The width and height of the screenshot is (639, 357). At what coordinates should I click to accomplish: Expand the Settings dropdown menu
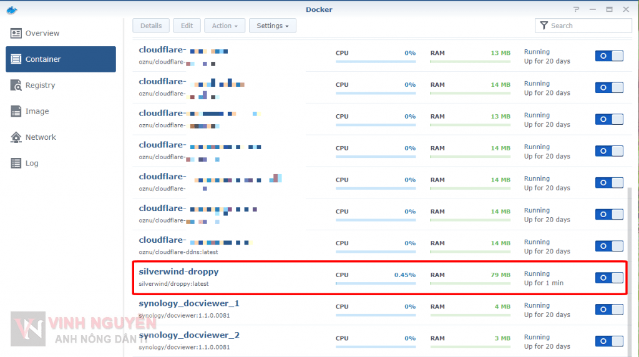[x=272, y=26]
